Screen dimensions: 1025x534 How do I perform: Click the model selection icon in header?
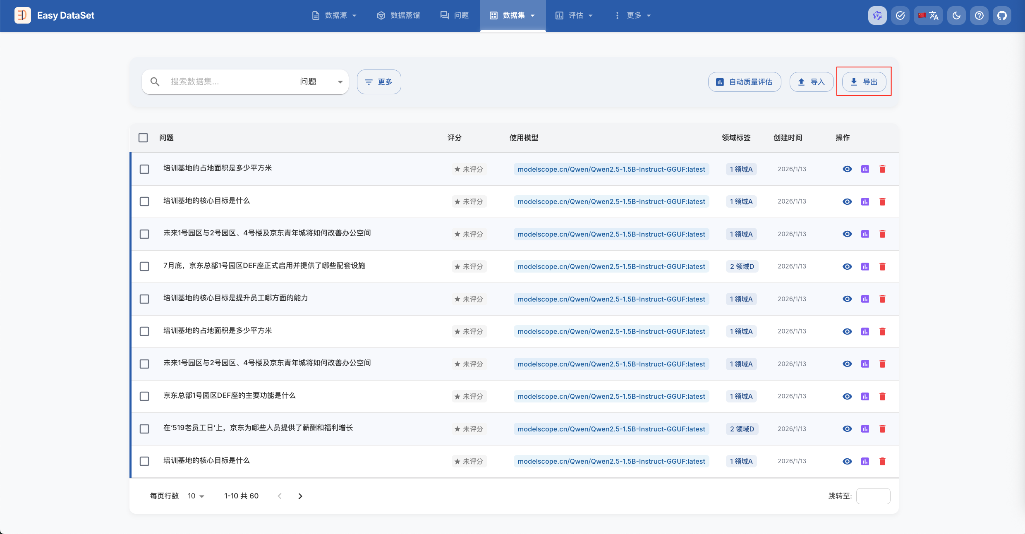(877, 16)
